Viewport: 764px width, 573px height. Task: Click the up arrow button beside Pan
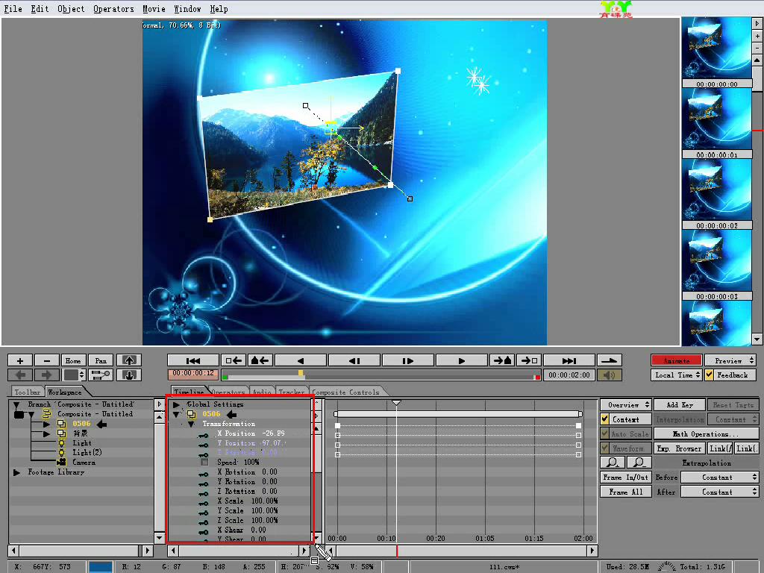[129, 360]
